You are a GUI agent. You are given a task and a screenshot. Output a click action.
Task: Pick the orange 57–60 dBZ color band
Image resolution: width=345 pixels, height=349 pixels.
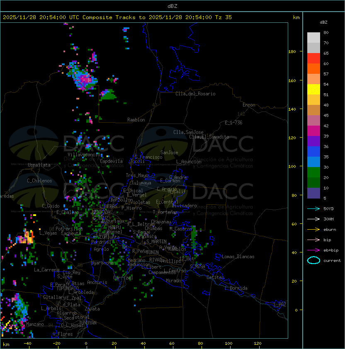click(x=313, y=69)
